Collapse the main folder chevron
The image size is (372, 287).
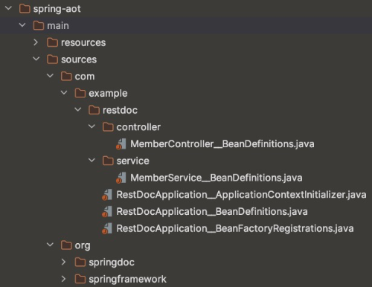pos(22,25)
